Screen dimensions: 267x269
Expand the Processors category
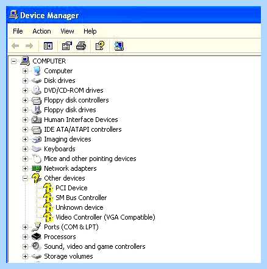pos(25,237)
